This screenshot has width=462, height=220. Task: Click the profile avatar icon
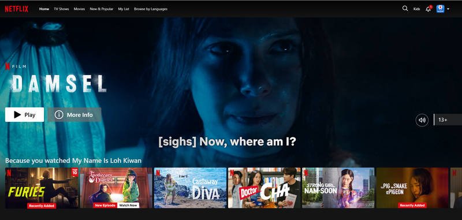440,9
